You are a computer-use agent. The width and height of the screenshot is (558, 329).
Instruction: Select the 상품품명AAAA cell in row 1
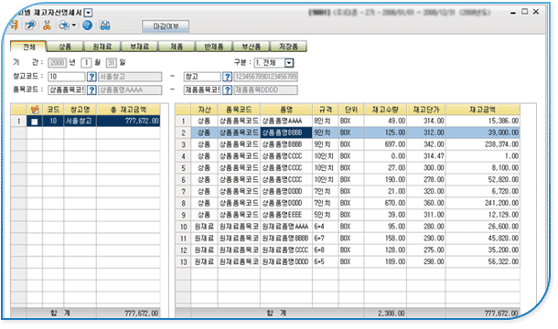coord(286,121)
